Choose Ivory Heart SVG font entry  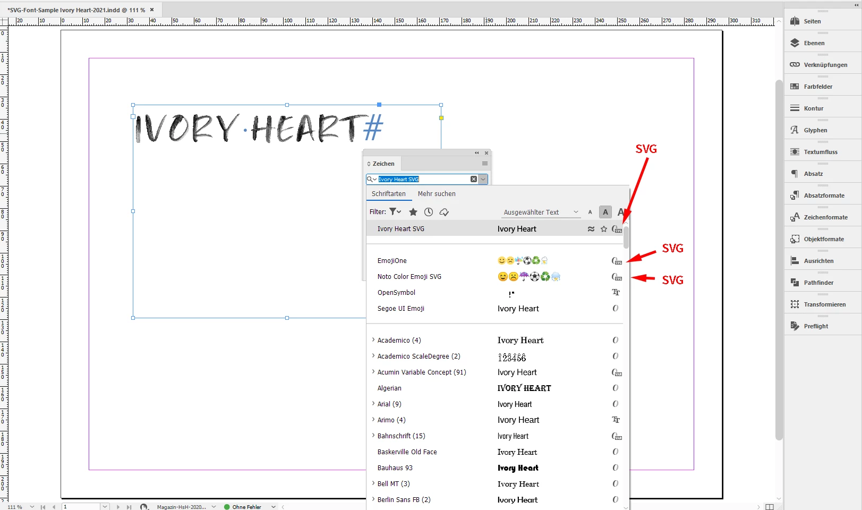click(494, 229)
